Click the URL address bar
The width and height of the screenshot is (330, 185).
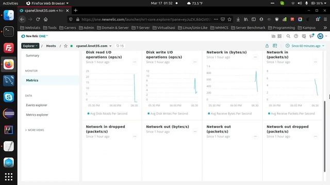click(145, 20)
